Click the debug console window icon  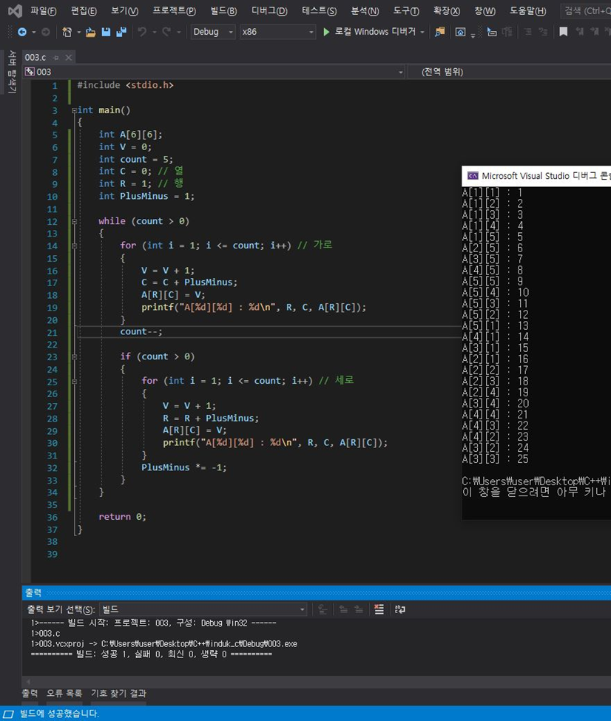pyautogui.click(x=473, y=176)
